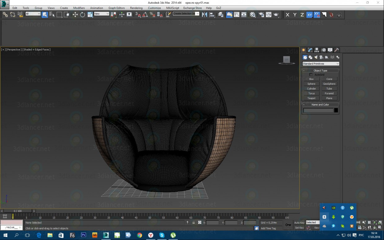Toggle 3D Snaps
Image resolution: width=384 pixels, height=240 pixels.
click(x=138, y=14)
